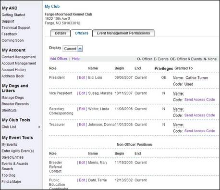220x190 pixels.
Task: Click the Privileges column header
Action: point(164,68)
